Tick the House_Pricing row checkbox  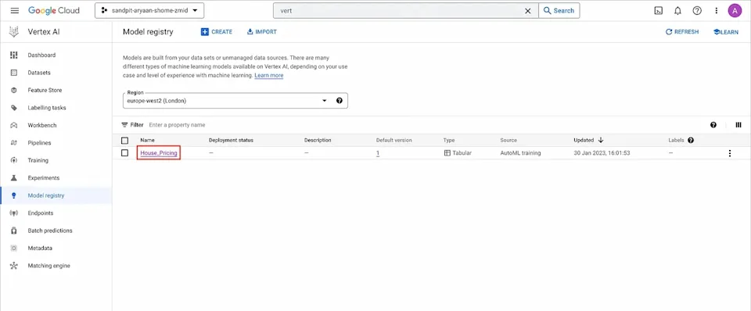tap(125, 153)
